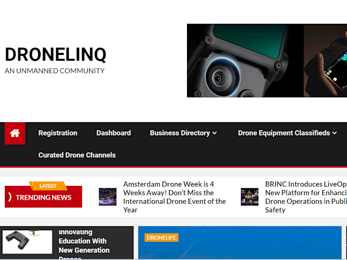Expand the Business Directory chevron

214,133
